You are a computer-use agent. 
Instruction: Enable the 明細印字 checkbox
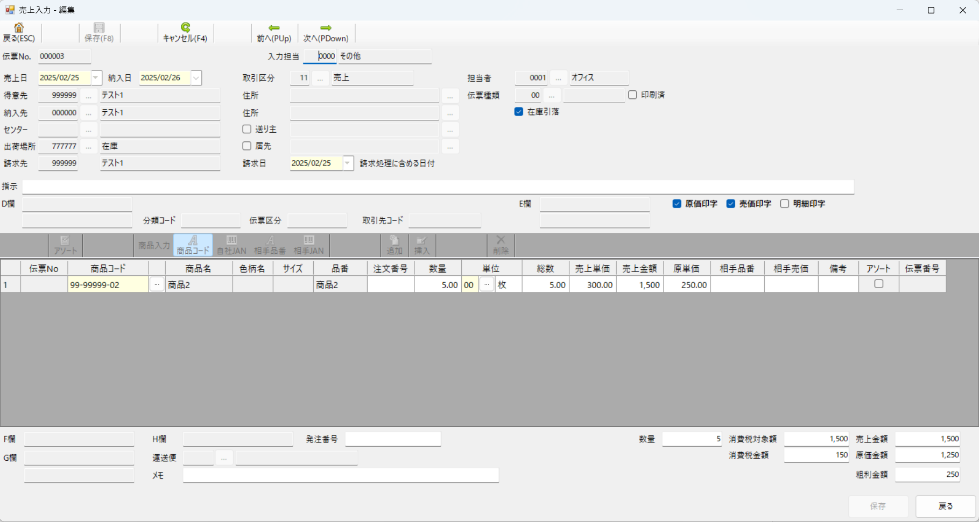[x=785, y=204]
